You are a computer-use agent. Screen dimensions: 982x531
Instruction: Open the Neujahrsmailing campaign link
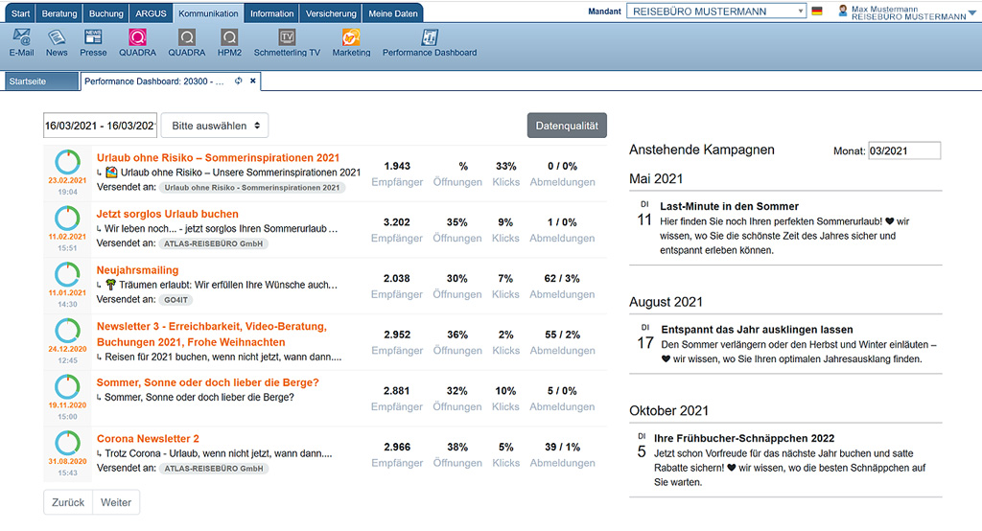coord(138,270)
